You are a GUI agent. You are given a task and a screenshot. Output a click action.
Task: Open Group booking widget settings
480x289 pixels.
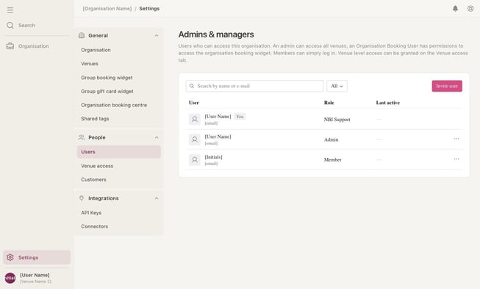click(x=107, y=78)
